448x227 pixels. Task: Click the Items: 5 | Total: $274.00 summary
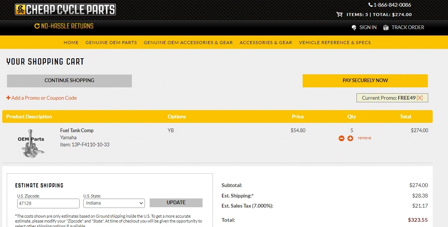379,15
